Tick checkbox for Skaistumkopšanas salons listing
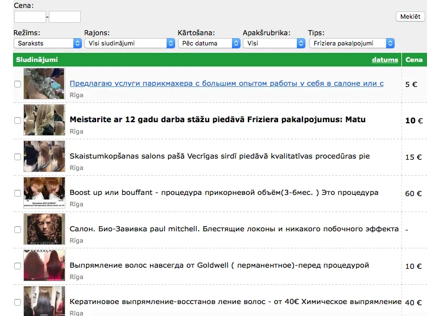 point(18,157)
